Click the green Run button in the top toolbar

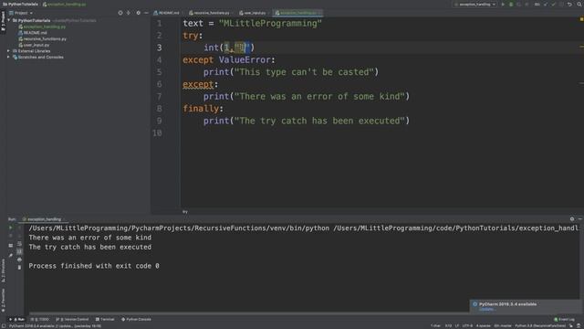503,5
